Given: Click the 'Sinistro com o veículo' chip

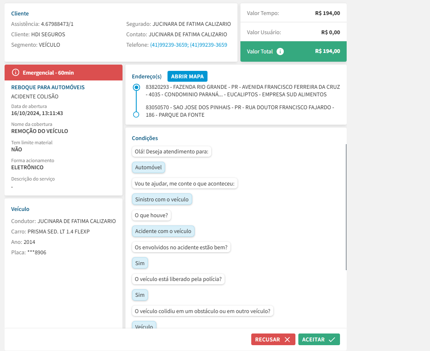Looking at the screenshot, I should pyautogui.click(x=162, y=200).
